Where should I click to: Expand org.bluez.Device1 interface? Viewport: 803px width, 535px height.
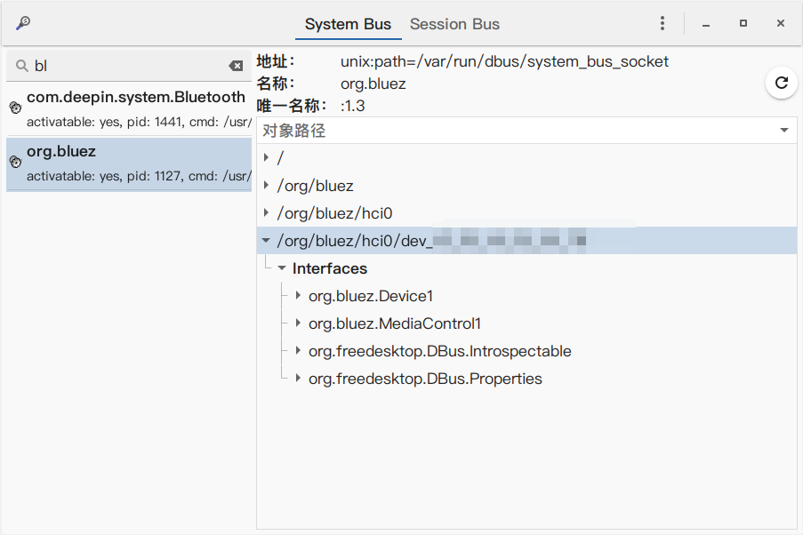[299, 296]
